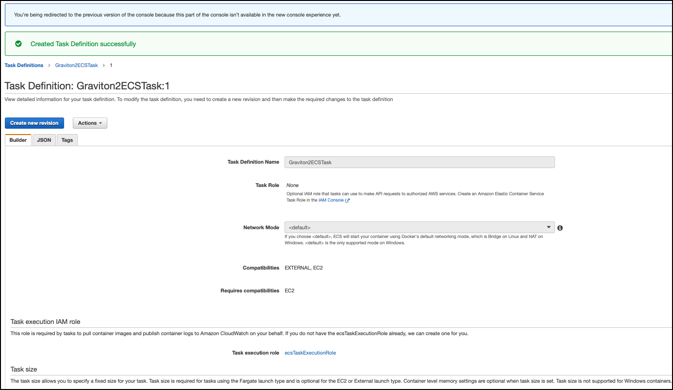Click the external link icon after IAM Console
Image resolution: width=673 pixels, height=390 pixels.
(347, 200)
